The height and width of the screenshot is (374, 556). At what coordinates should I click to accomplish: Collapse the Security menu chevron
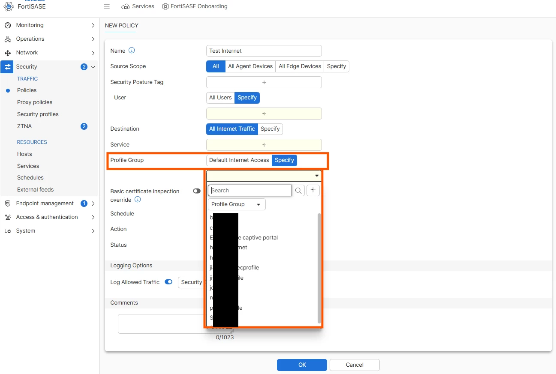93,67
